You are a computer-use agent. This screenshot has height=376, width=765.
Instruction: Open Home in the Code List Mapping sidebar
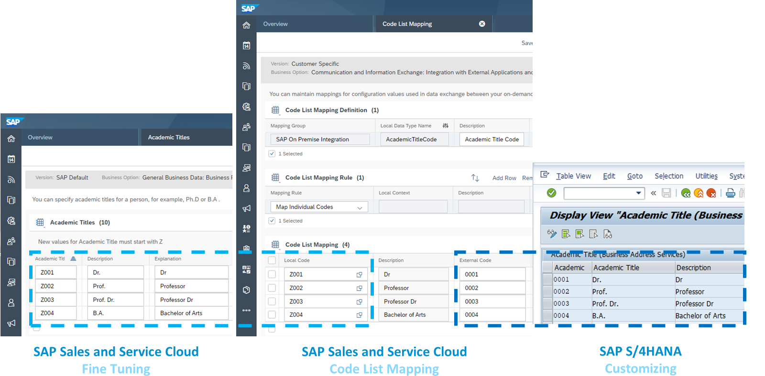[x=246, y=25]
